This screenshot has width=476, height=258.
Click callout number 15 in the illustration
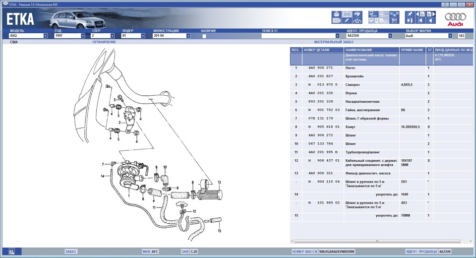pos(219,231)
